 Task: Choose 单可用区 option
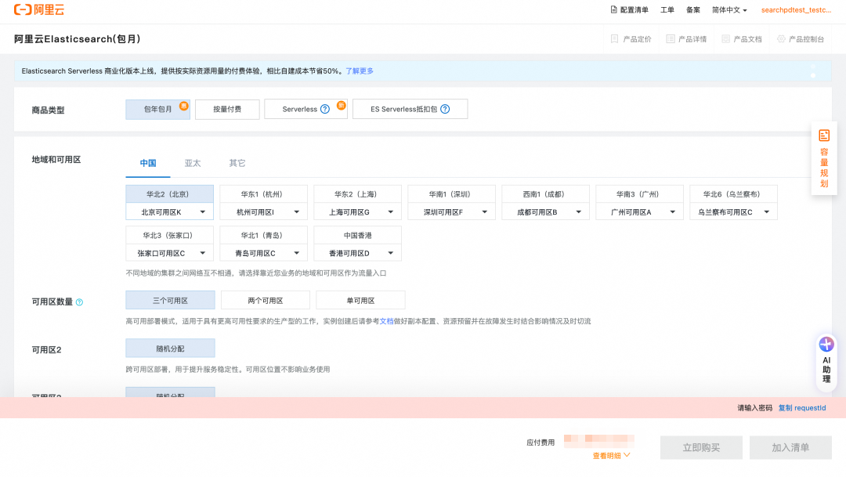[360, 301]
